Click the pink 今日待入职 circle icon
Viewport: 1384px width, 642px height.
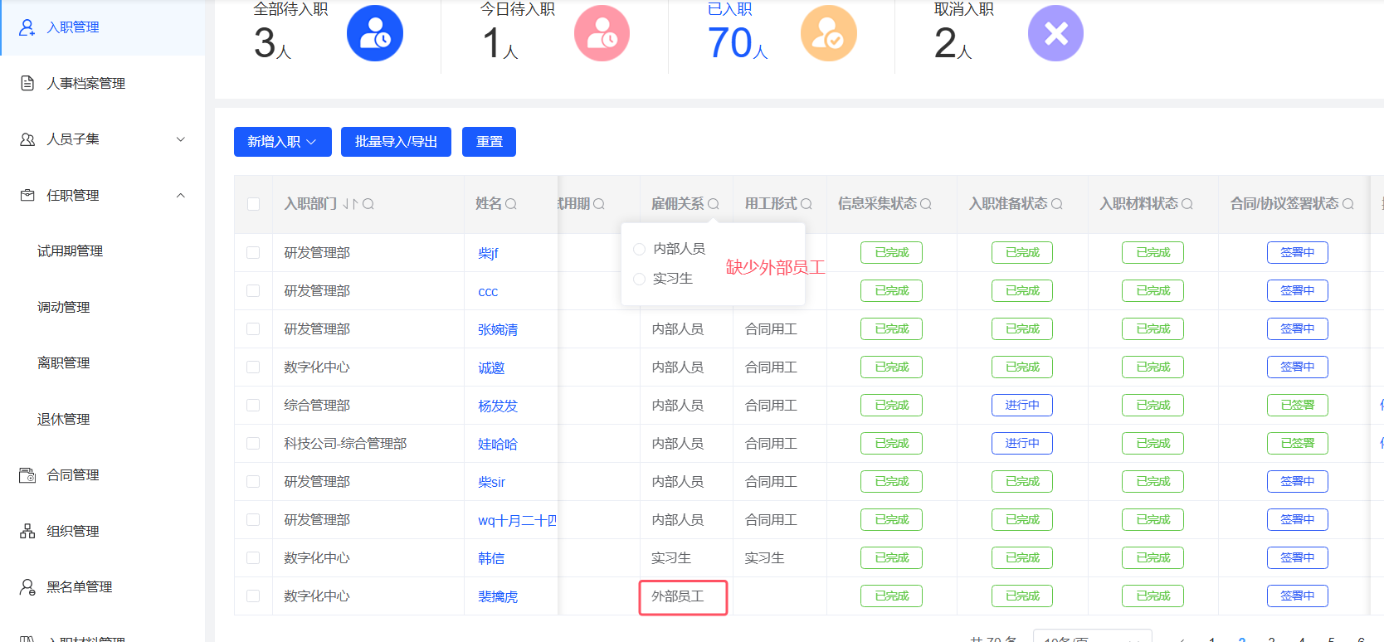point(602,33)
